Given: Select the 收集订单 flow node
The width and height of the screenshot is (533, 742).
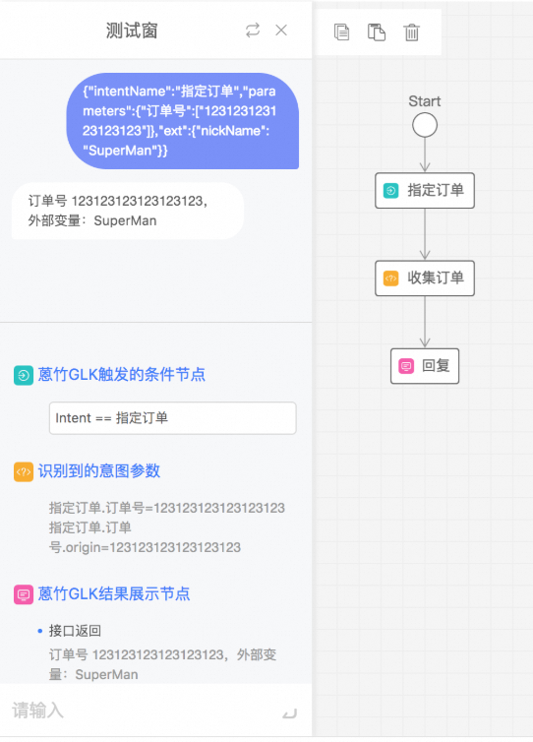Looking at the screenshot, I should coord(425,278).
